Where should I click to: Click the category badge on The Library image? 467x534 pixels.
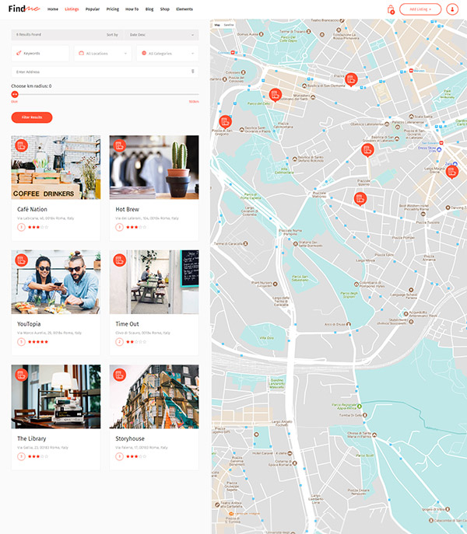coord(21,375)
